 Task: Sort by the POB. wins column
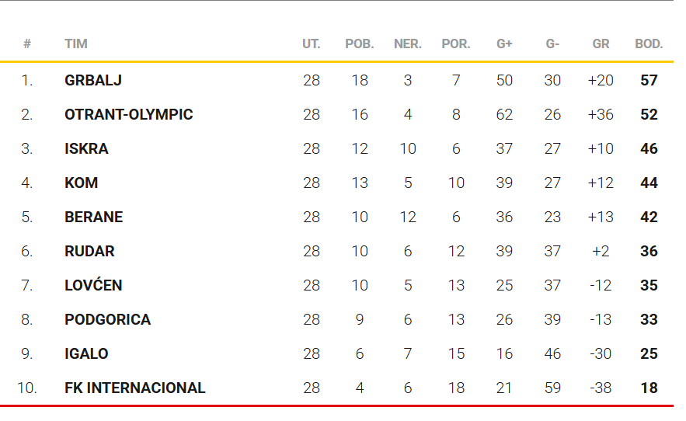tap(360, 44)
